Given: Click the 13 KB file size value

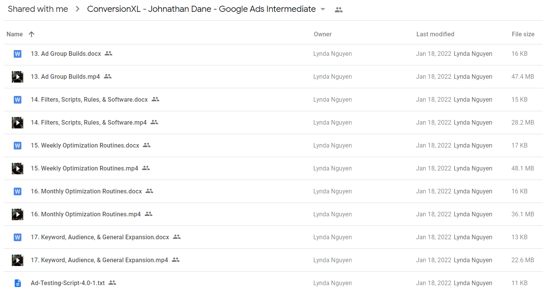Looking at the screenshot, I should (519, 237).
